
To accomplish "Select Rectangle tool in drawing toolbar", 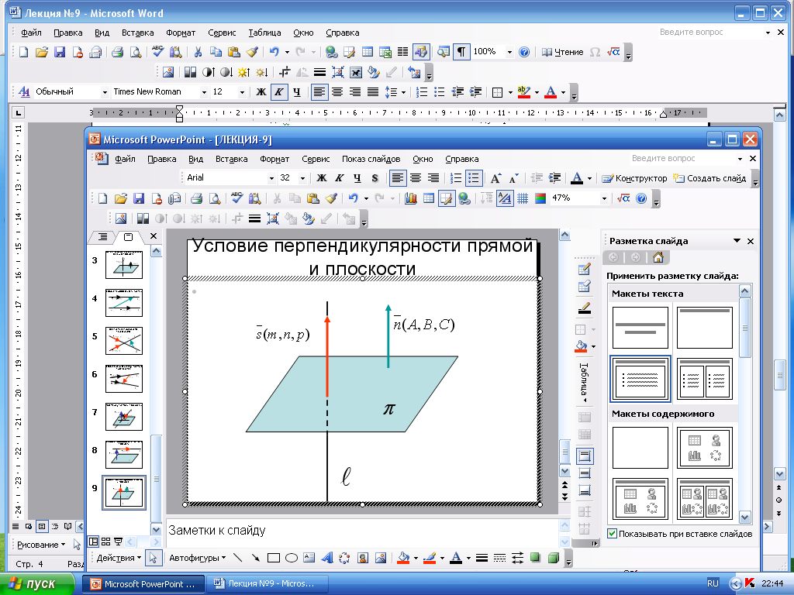I will [x=274, y=558].
